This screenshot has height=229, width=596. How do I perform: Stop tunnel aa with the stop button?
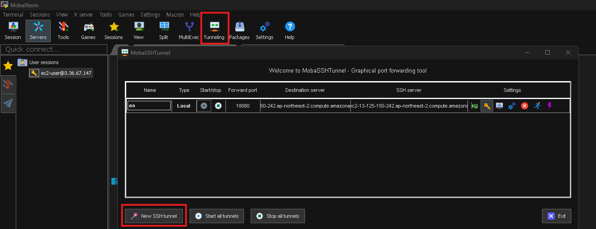pyautogui.click(x=218, y=106)
